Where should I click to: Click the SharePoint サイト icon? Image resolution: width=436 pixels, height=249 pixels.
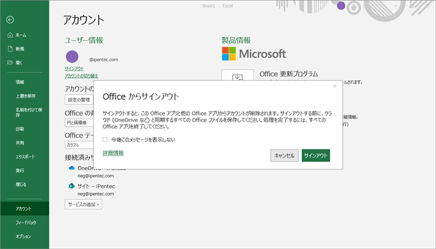(x=72, y=186)
